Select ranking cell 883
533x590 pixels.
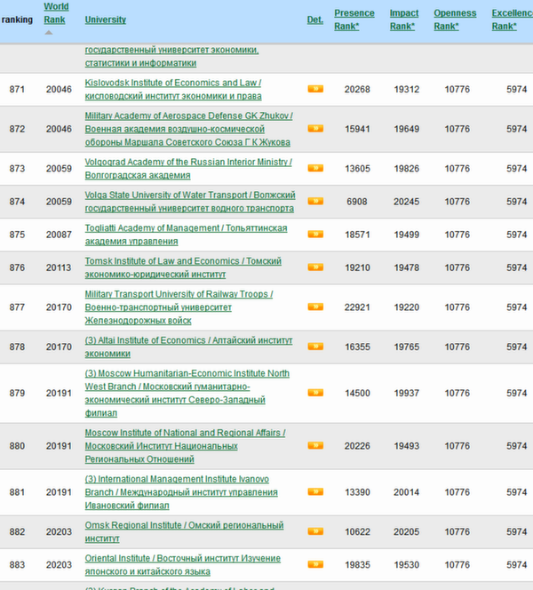point(17,565)
